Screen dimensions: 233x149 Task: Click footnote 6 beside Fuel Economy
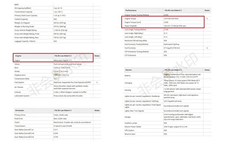click(207, 48)
